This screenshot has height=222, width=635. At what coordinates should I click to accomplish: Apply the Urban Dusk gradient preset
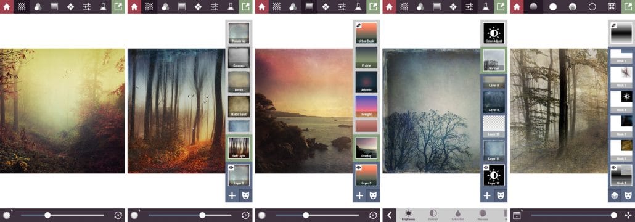coord(366,33)
